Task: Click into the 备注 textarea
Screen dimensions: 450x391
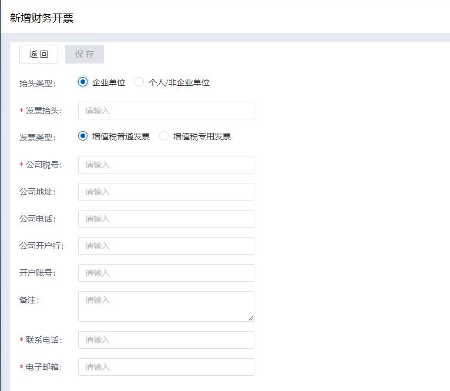Action: click(x=166, y=306)
